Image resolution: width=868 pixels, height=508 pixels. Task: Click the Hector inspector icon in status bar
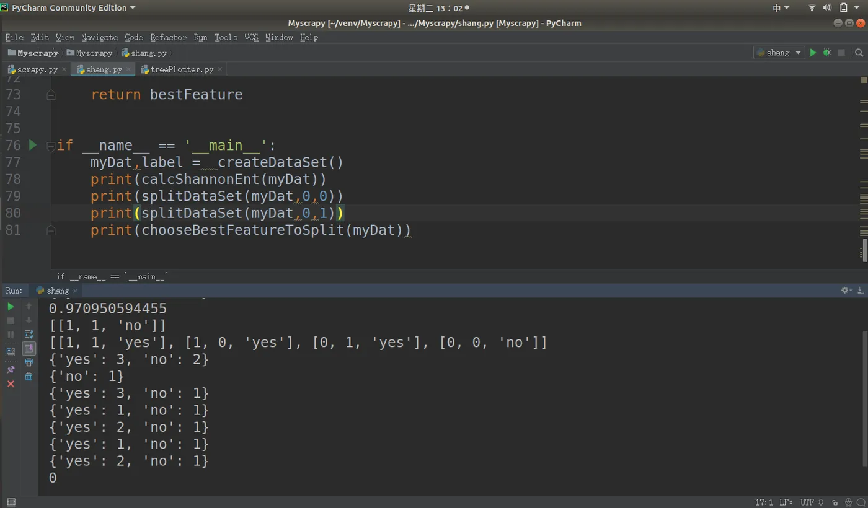(848, 502)
